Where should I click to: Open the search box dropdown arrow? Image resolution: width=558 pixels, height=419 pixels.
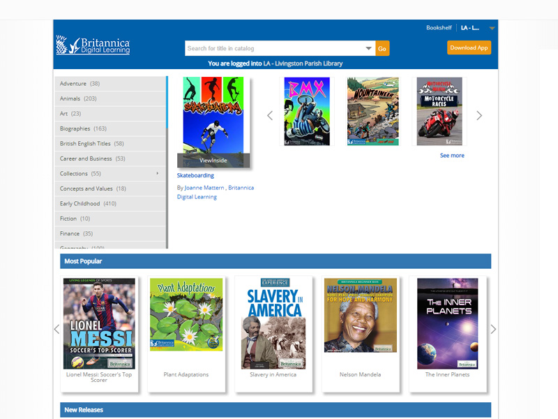tap(369, 48)
